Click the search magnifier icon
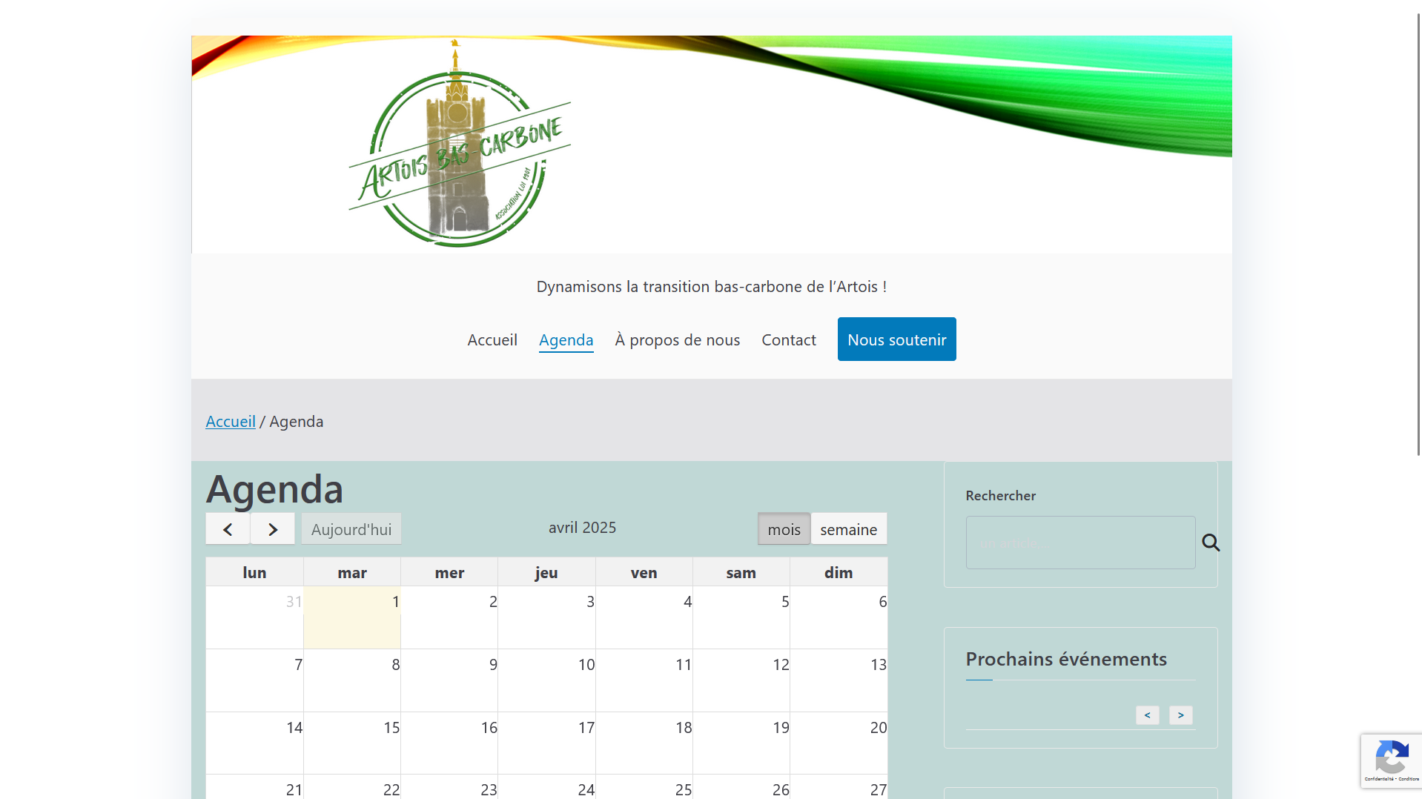This screenshot has height=799, width=1422. (1211, 543)
